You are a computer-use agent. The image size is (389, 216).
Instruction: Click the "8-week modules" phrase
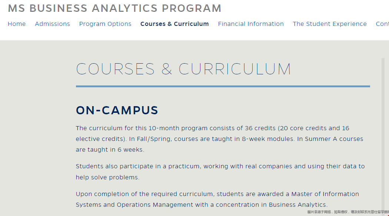coord(268,139)
